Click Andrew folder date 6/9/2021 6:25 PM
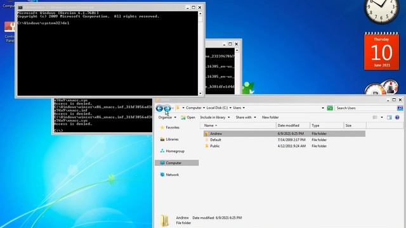 (291, 134)
